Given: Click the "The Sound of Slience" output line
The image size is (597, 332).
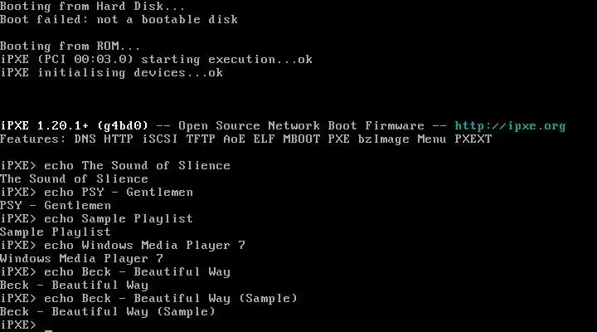Looking at the screenshot, I should coord(74,178).
